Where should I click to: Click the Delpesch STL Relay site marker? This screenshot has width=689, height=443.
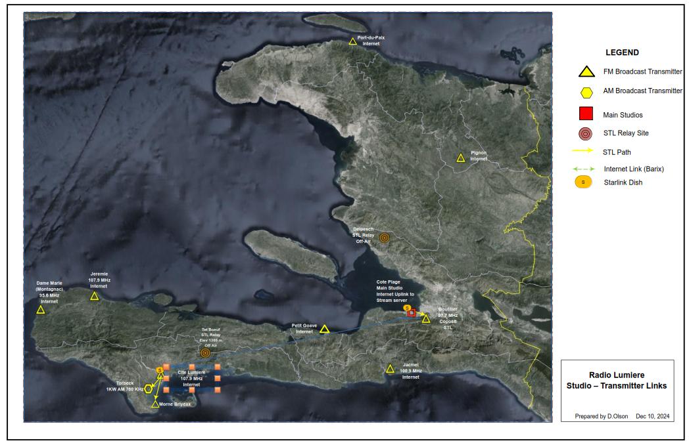[384, 238]
